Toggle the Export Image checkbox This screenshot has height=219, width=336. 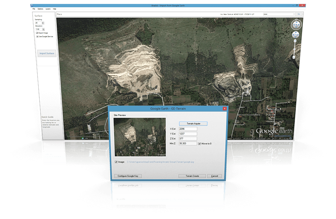[37, 33]
